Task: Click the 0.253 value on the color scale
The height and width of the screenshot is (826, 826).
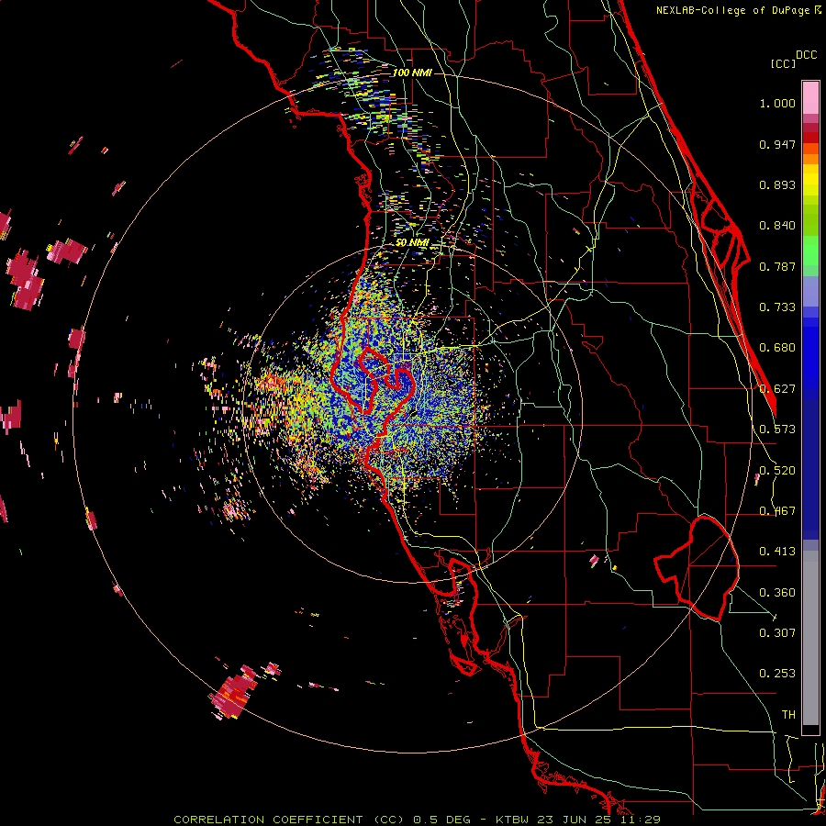Action: point(777,674)
